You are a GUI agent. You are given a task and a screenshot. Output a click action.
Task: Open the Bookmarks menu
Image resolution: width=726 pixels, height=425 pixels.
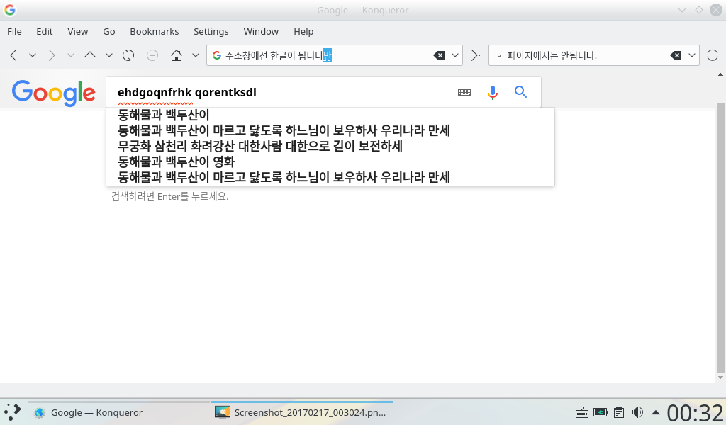[x=154, y=31]
